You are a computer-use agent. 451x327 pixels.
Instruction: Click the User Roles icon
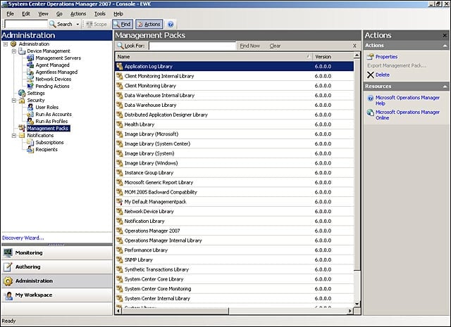(x=30, y=107)
